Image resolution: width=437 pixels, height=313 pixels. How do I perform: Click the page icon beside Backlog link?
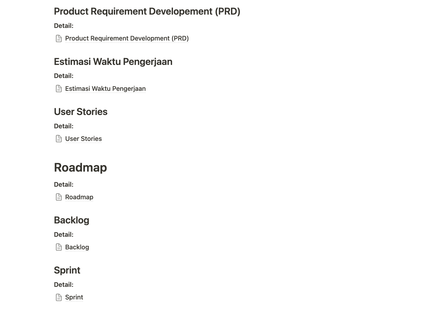coord(59,247)
